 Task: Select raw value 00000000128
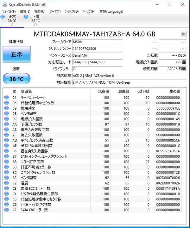pos(168,173)
